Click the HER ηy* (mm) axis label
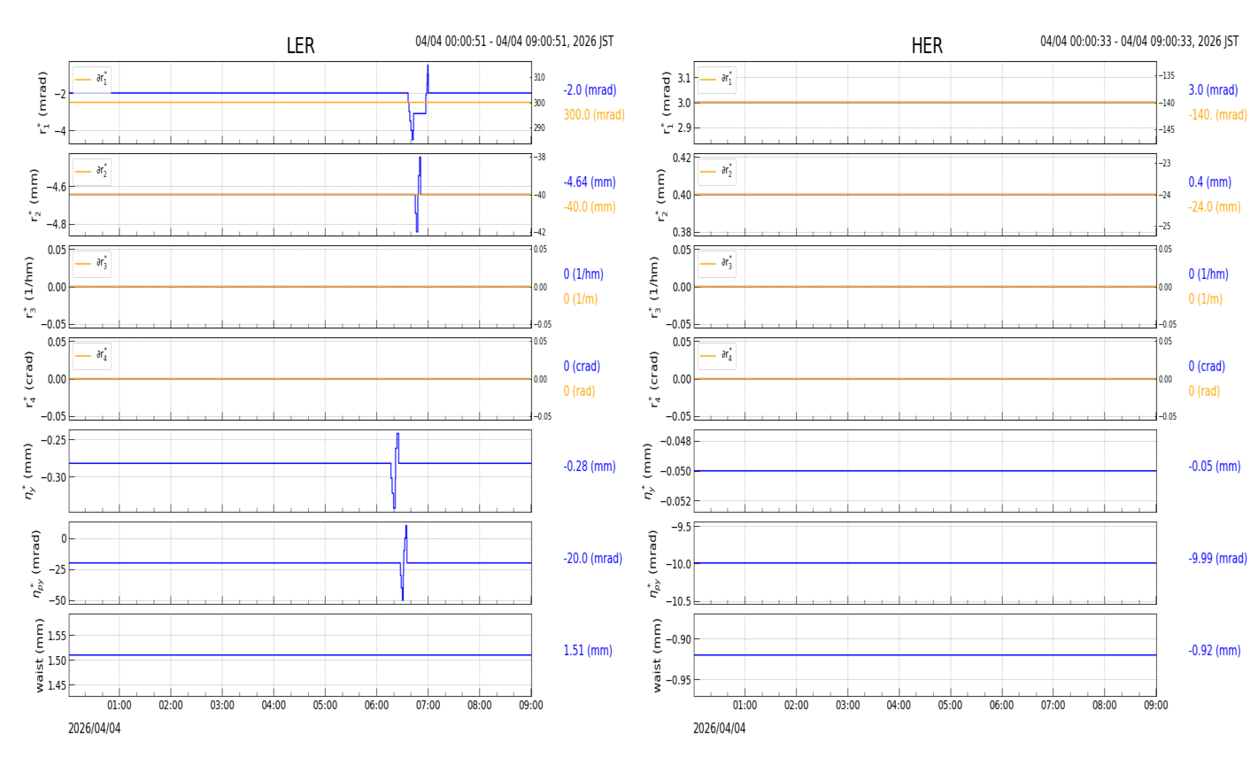 [649, 471]
